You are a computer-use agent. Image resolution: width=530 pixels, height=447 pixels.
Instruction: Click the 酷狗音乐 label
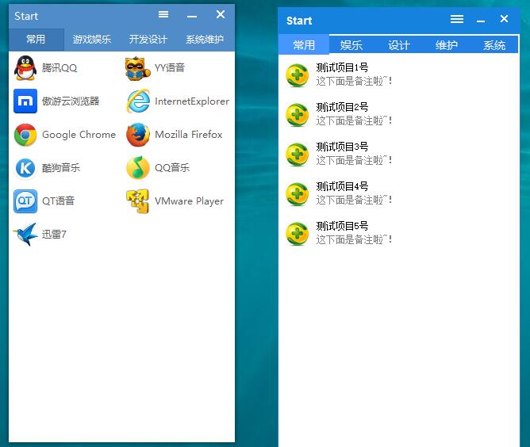pos(61,168)
